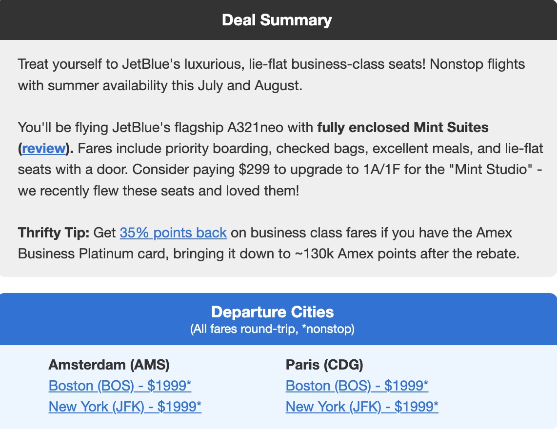Click the Deal Summary header bar
The width and height of the screenshot is (557, 429).
point(277,20)
